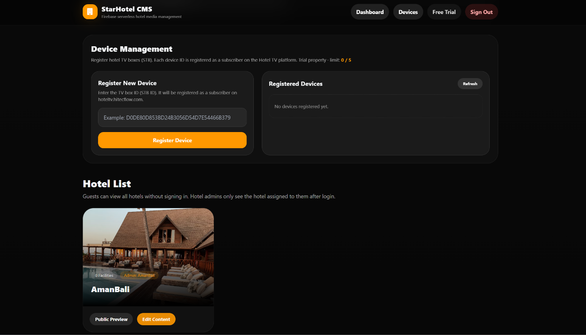Click 'Firebase serverless hotel media management' subtitle
586x335 pixels.
pos(141,17)
